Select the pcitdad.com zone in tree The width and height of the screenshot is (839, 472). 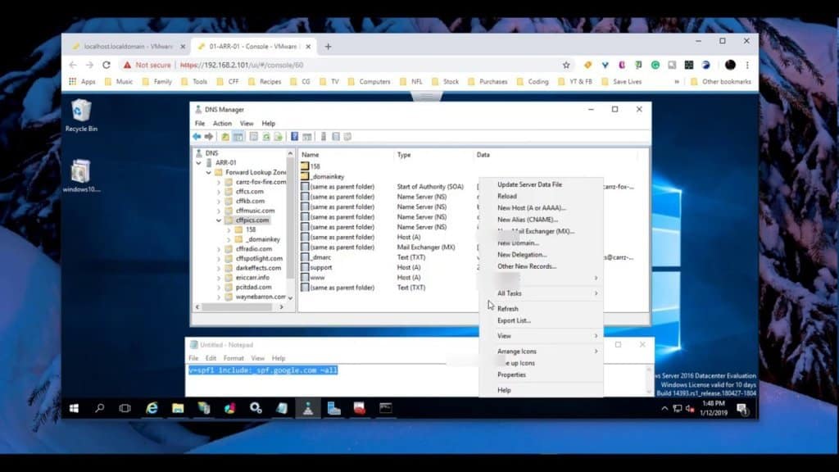(x=253, y=287)
